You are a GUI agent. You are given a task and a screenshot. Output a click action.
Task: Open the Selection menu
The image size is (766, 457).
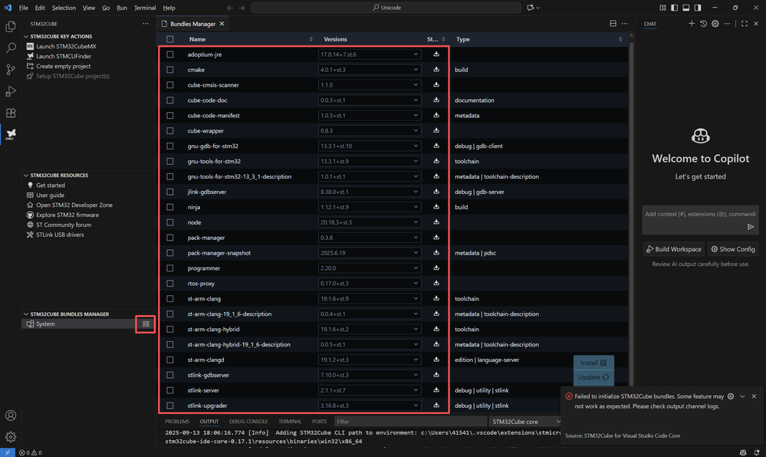pos(64,8)
